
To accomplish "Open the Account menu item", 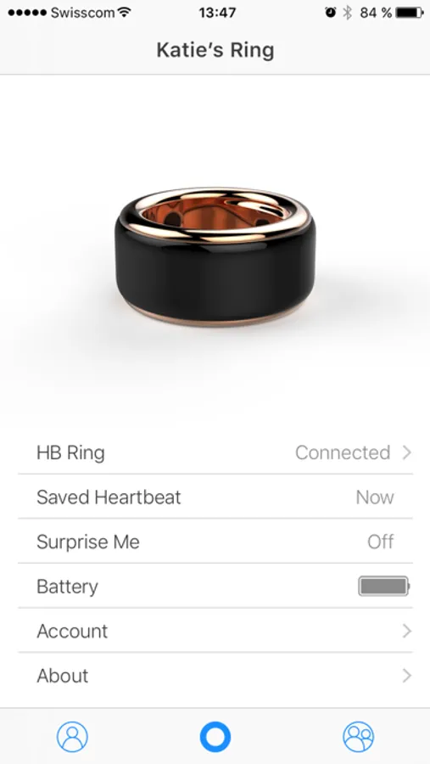I will 215,631.
